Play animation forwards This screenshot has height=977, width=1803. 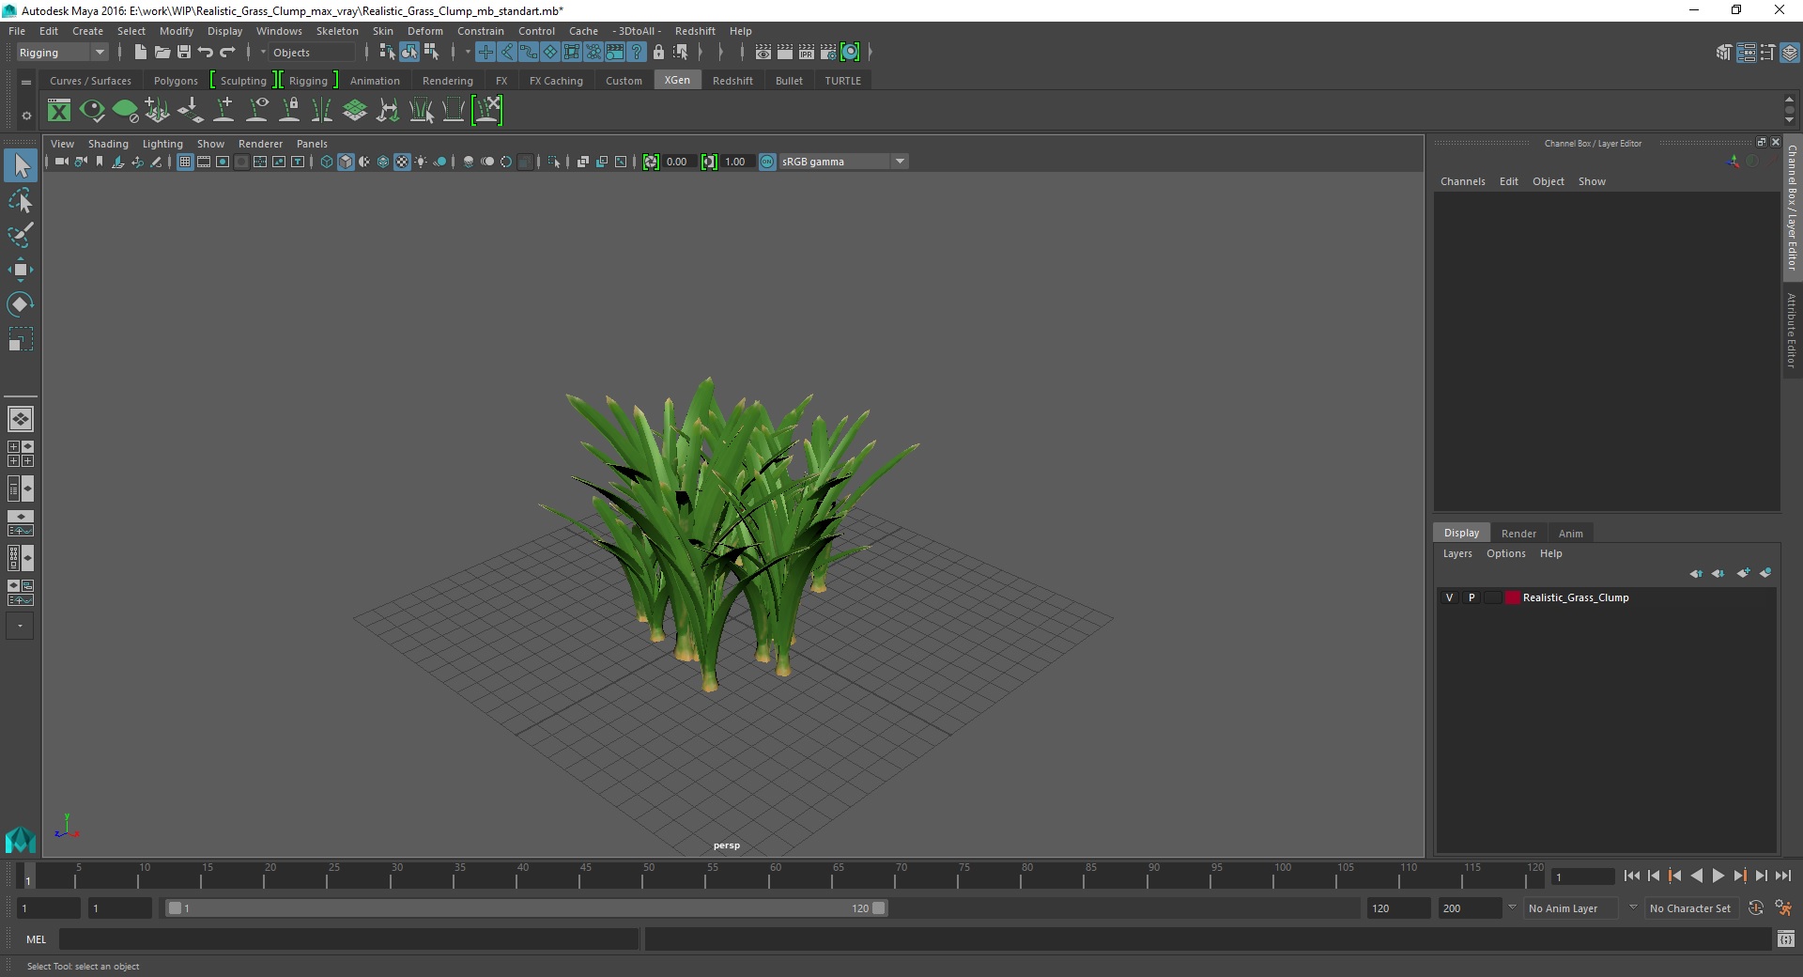[x=1718, y=876]
